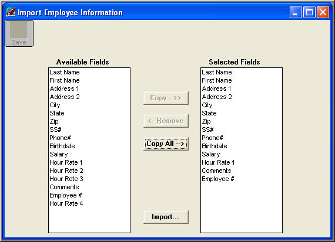
Task: Maximize the Import Employee Information window
Action: (x=309, y=12)
